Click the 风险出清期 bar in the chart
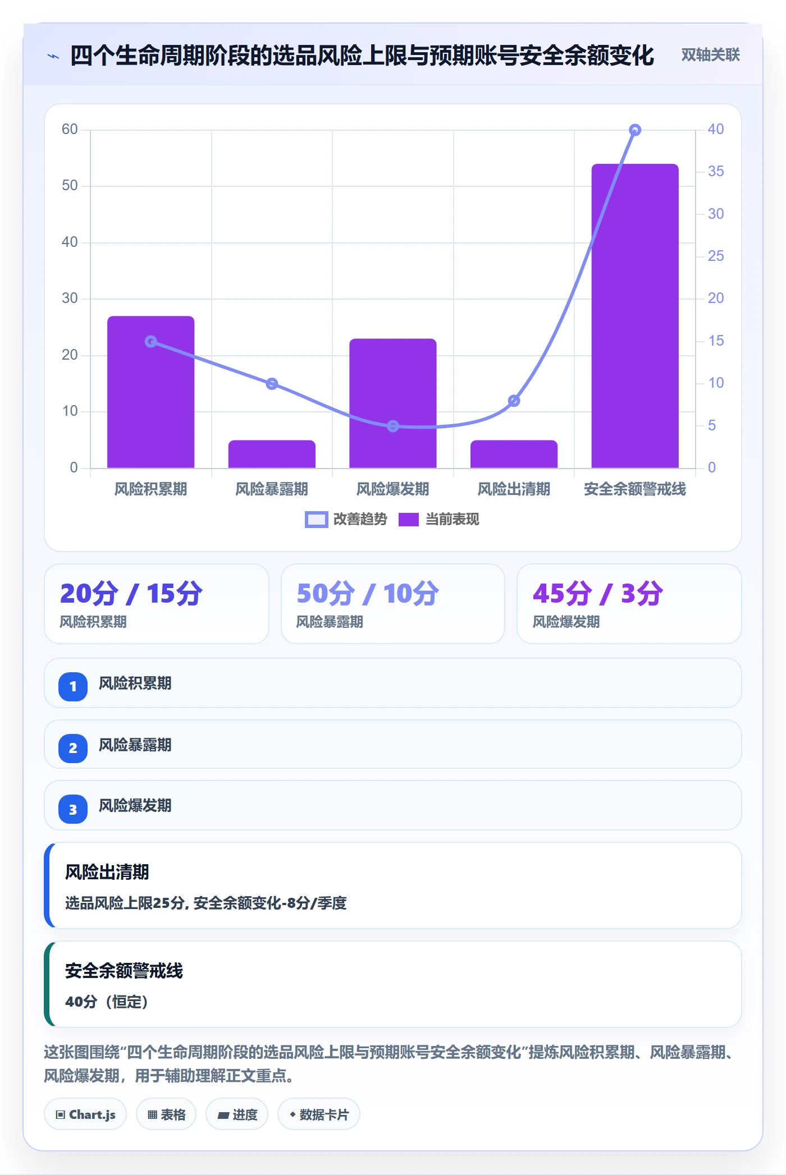The image size is (786, 1175). 514,454
